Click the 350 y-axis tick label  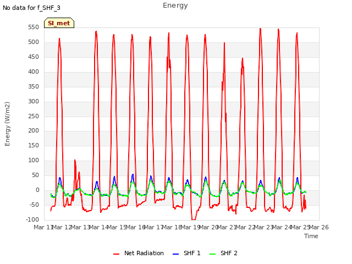coord(34,87)
